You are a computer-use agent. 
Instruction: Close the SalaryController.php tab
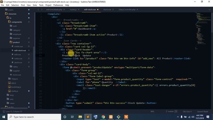point(137,10)
